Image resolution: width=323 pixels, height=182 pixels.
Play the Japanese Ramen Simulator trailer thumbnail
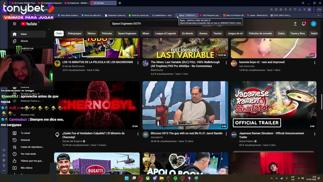(274, 105)
